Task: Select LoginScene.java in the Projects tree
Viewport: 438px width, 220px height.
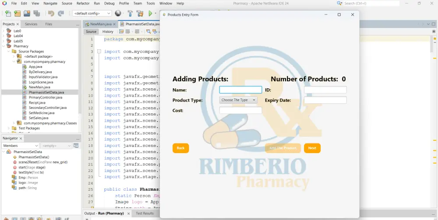Action: pyautogui.click(x=41, y=82)
